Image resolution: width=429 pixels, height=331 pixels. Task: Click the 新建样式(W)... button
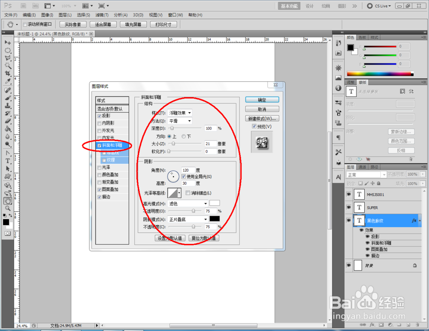(x=262, y=118)
